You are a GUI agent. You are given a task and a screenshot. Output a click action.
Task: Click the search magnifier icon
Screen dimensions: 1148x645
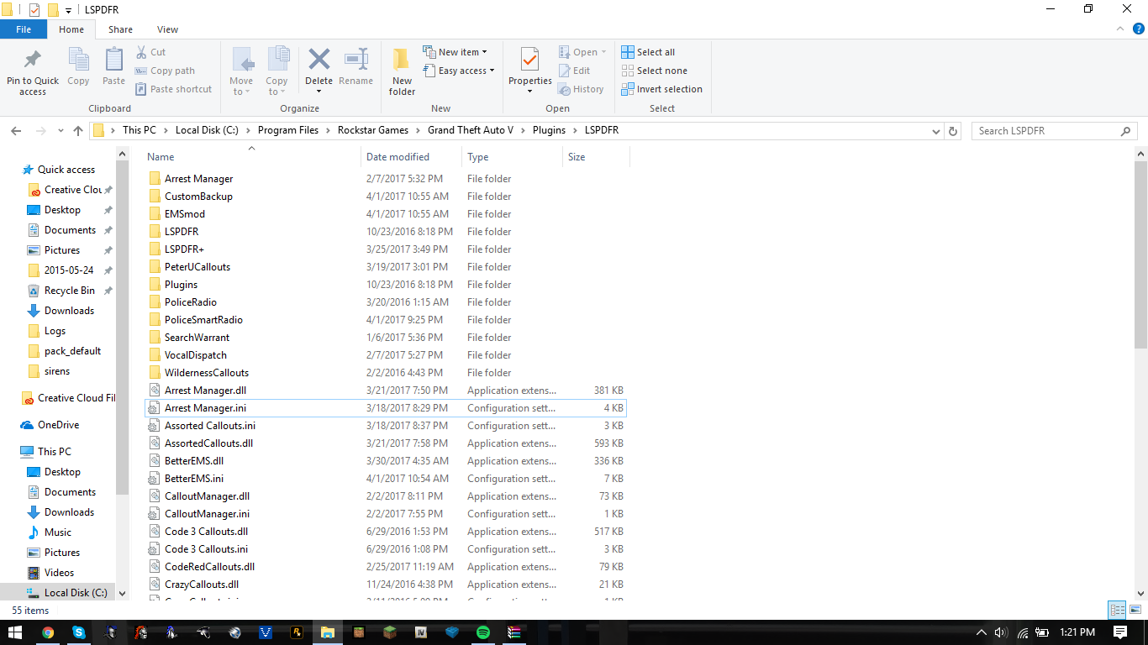coord(1126,131)
